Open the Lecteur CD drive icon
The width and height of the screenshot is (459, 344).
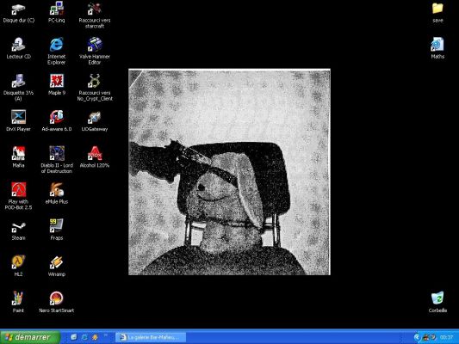coord(18,49)
